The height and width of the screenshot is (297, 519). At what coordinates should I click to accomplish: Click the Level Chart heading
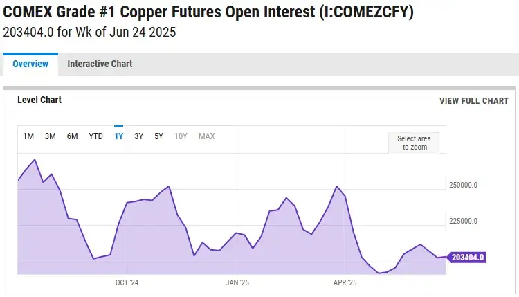click(x=39, y=100)
